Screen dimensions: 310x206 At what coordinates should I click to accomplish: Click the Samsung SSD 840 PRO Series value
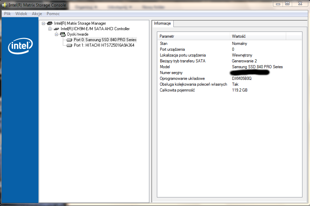click(257, 67)
